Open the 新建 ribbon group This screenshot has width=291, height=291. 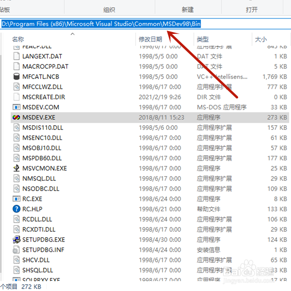click(x=188, y=10)
